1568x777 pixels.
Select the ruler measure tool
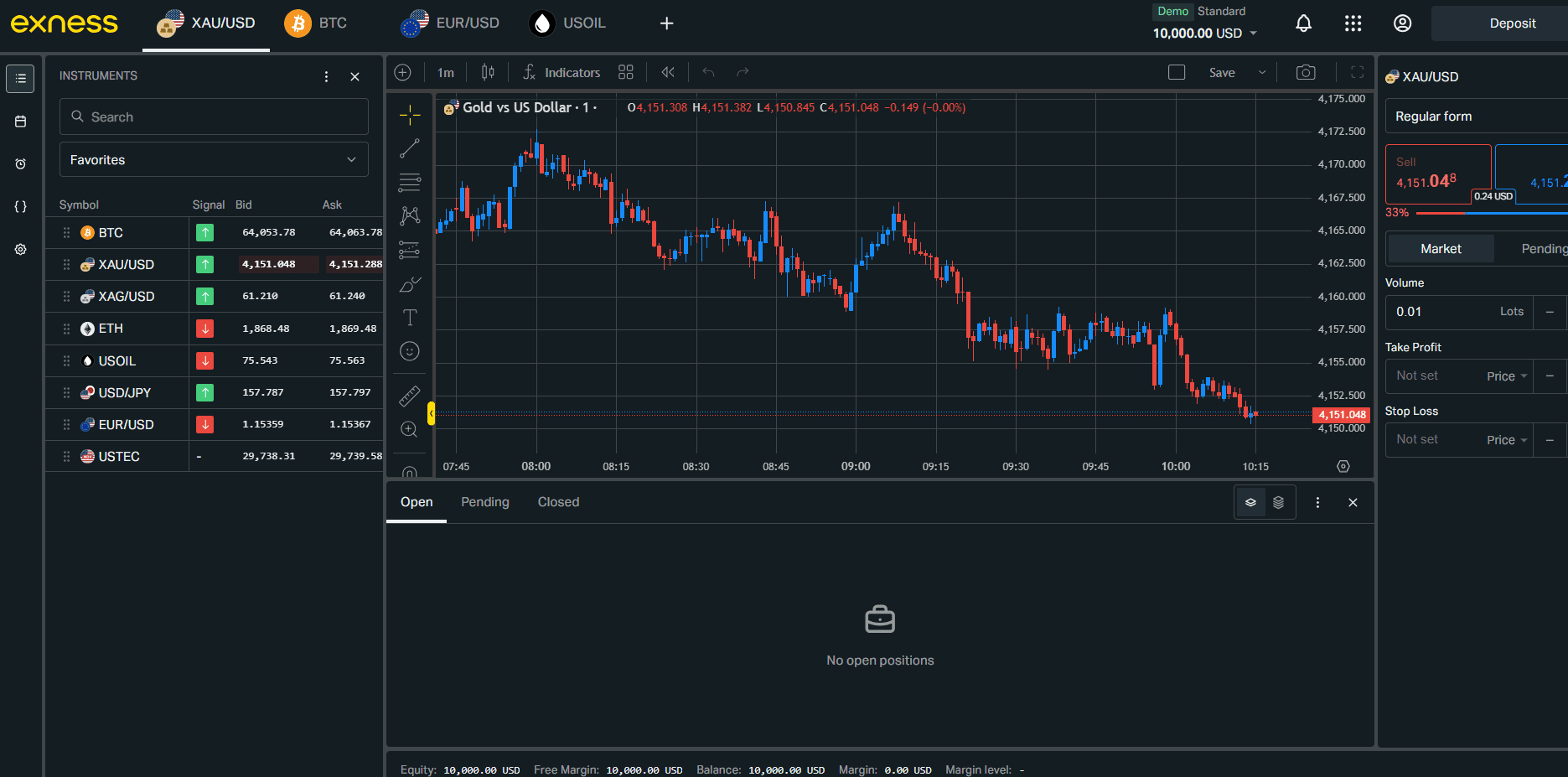[410, 396]
